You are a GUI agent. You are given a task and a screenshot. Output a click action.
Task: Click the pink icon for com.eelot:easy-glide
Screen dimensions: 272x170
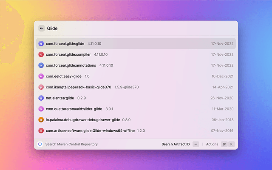tap(41, 76)
